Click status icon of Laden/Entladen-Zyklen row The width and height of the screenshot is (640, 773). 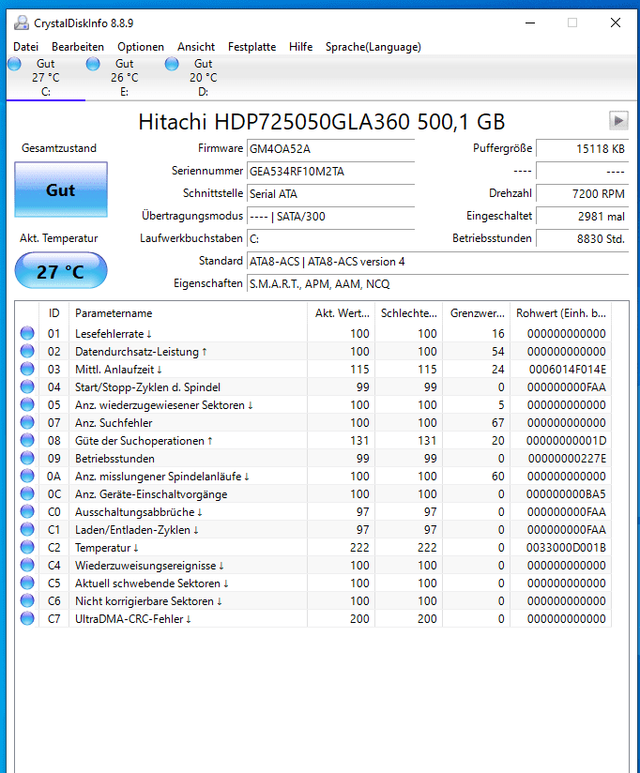[27, 529]
